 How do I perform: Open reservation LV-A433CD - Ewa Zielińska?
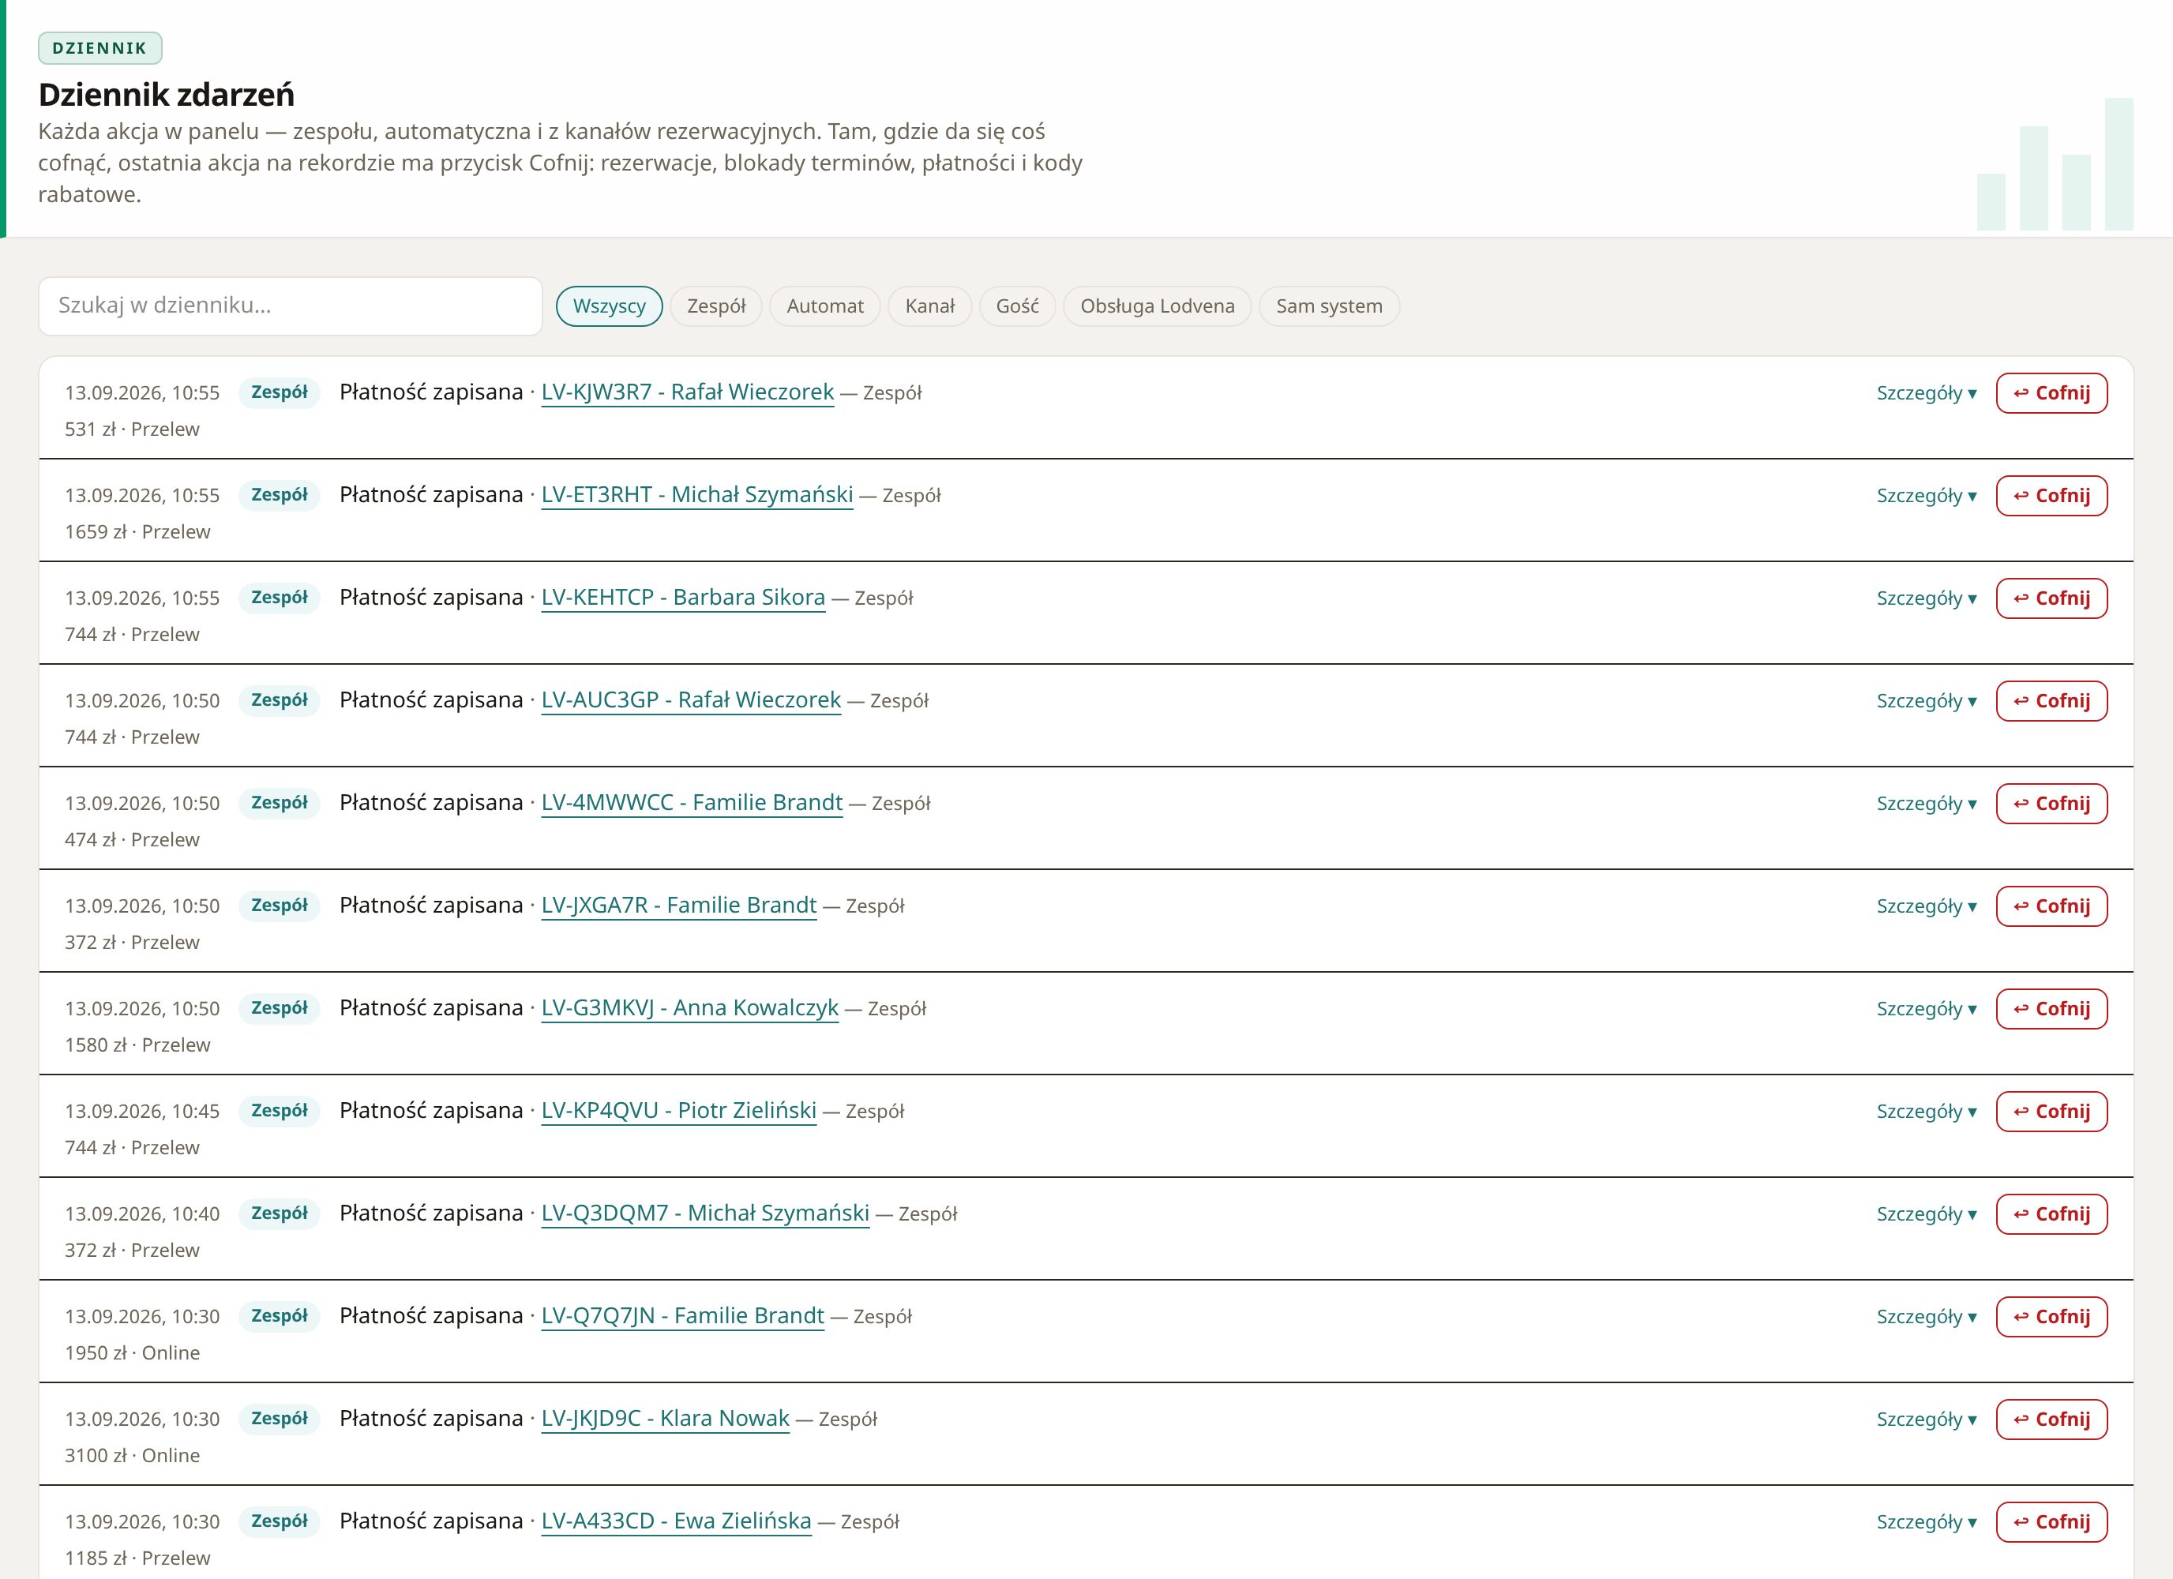coord(677,1520)
